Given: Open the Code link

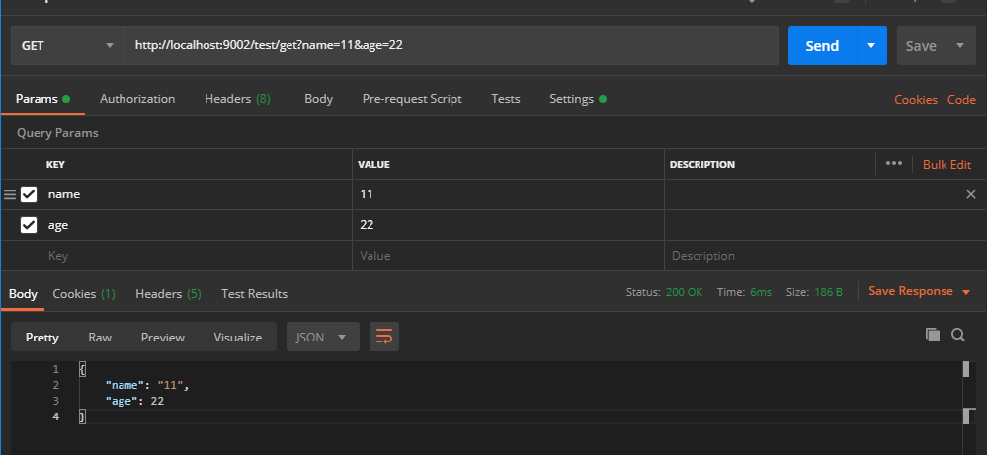Looking at the screenshot, I should pyautogui.click(x=962, y=100).
